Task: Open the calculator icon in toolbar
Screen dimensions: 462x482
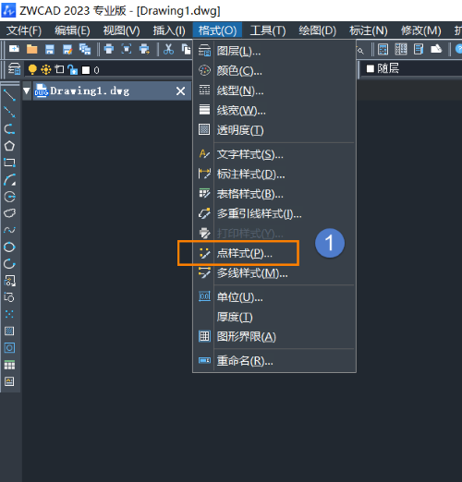Action: tap(383, 49)
